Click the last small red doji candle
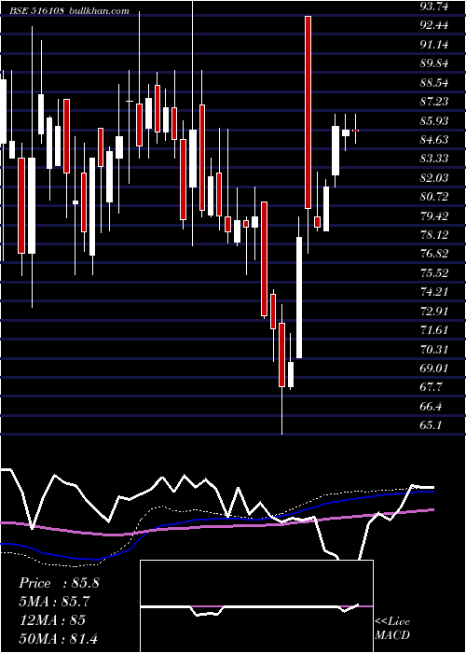The image size is (466, 653). point(356,131)
